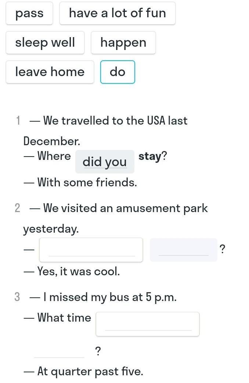Tap the "happen" word chip
The image size is (249, 383).
click(123, 43)
